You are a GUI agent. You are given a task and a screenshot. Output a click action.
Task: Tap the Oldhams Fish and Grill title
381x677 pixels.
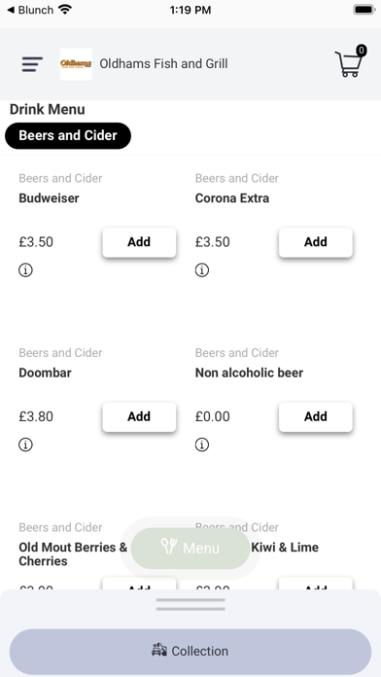163,64
